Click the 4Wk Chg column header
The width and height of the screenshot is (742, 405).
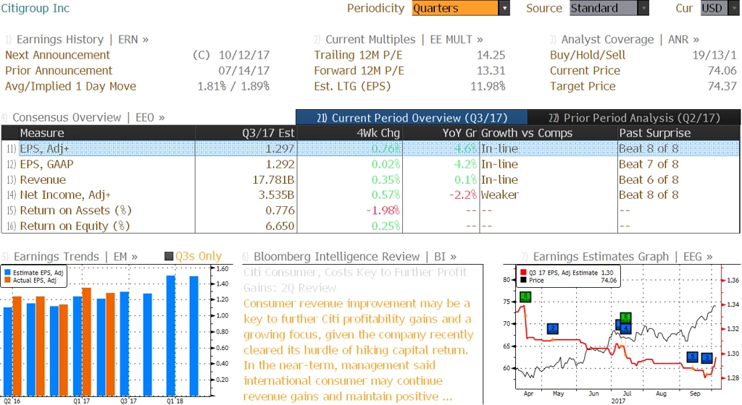(350, 132)
